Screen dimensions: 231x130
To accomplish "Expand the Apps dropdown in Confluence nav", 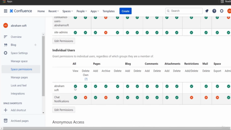I will (x=95, y=11).
